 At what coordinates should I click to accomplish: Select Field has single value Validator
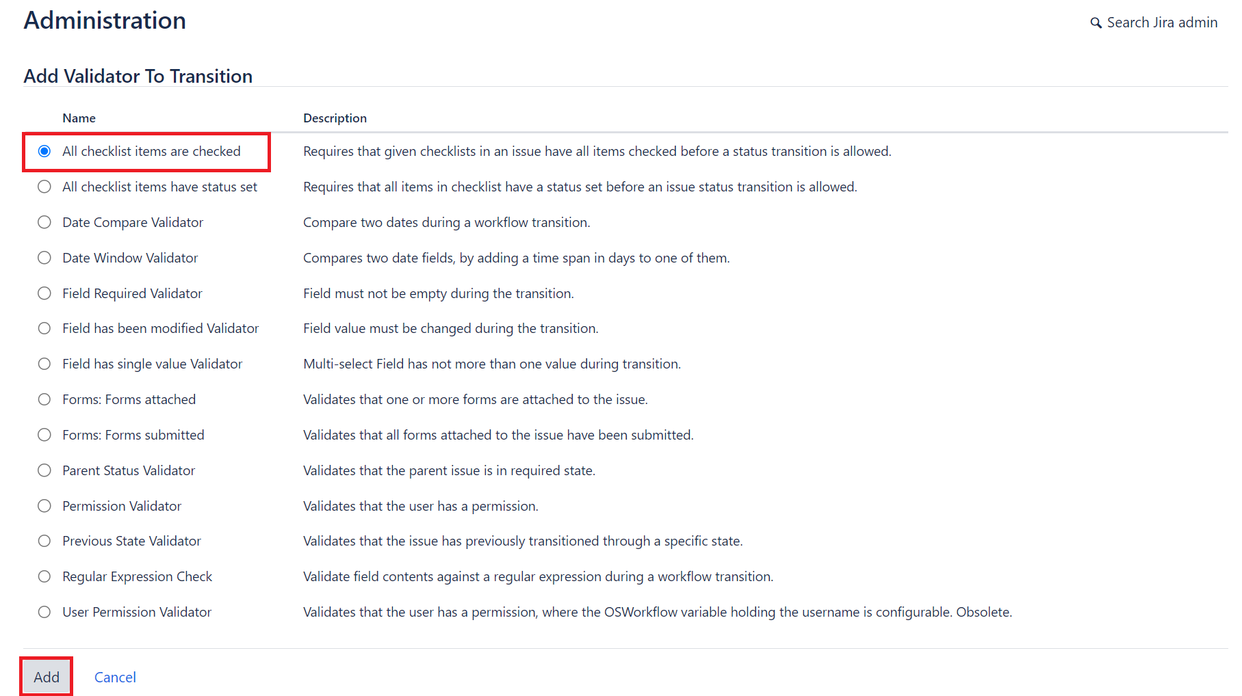(x=44, y=364)
